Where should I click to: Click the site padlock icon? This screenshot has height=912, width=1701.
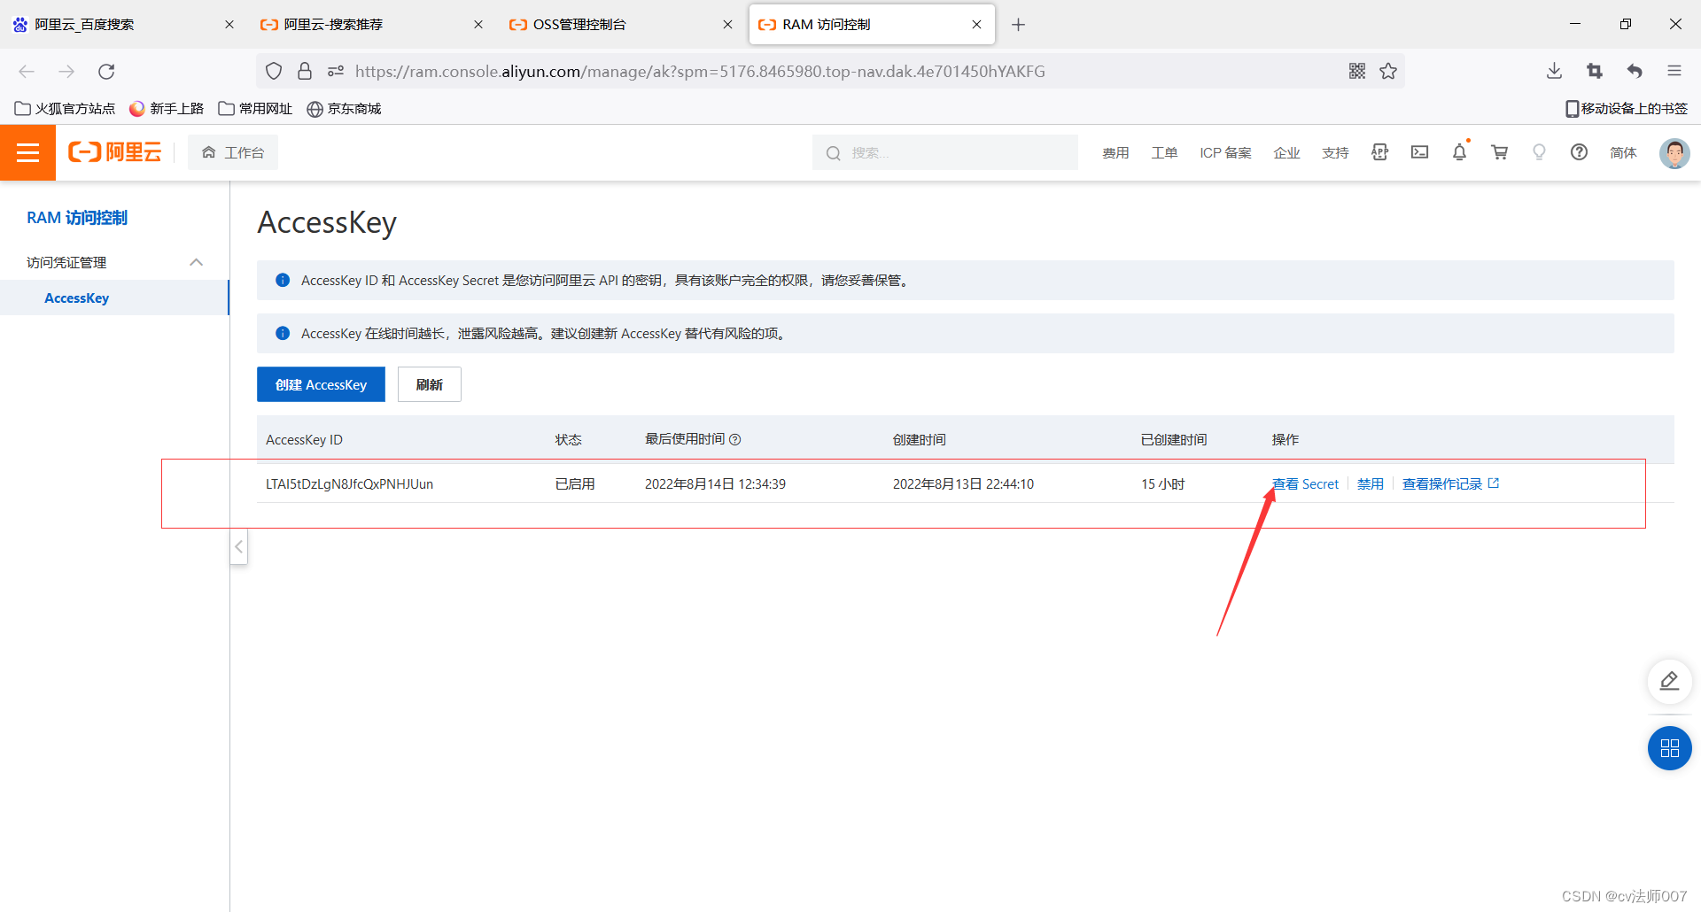[x=305, y=71]
